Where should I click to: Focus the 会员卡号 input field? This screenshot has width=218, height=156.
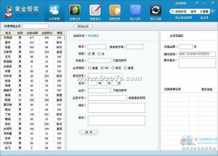point(107,98)
